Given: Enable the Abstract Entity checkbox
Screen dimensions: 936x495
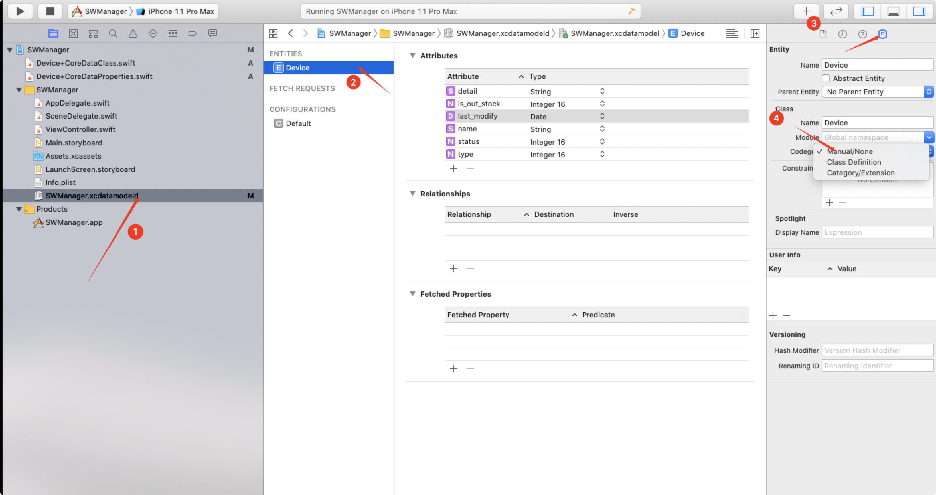Looking at the screenshot, I should point(826,78).
